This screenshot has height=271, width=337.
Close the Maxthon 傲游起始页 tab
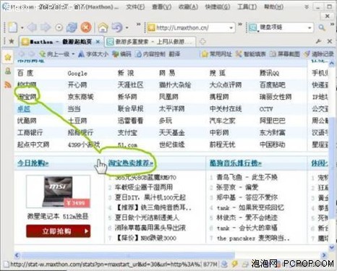[x=98, y=42]
